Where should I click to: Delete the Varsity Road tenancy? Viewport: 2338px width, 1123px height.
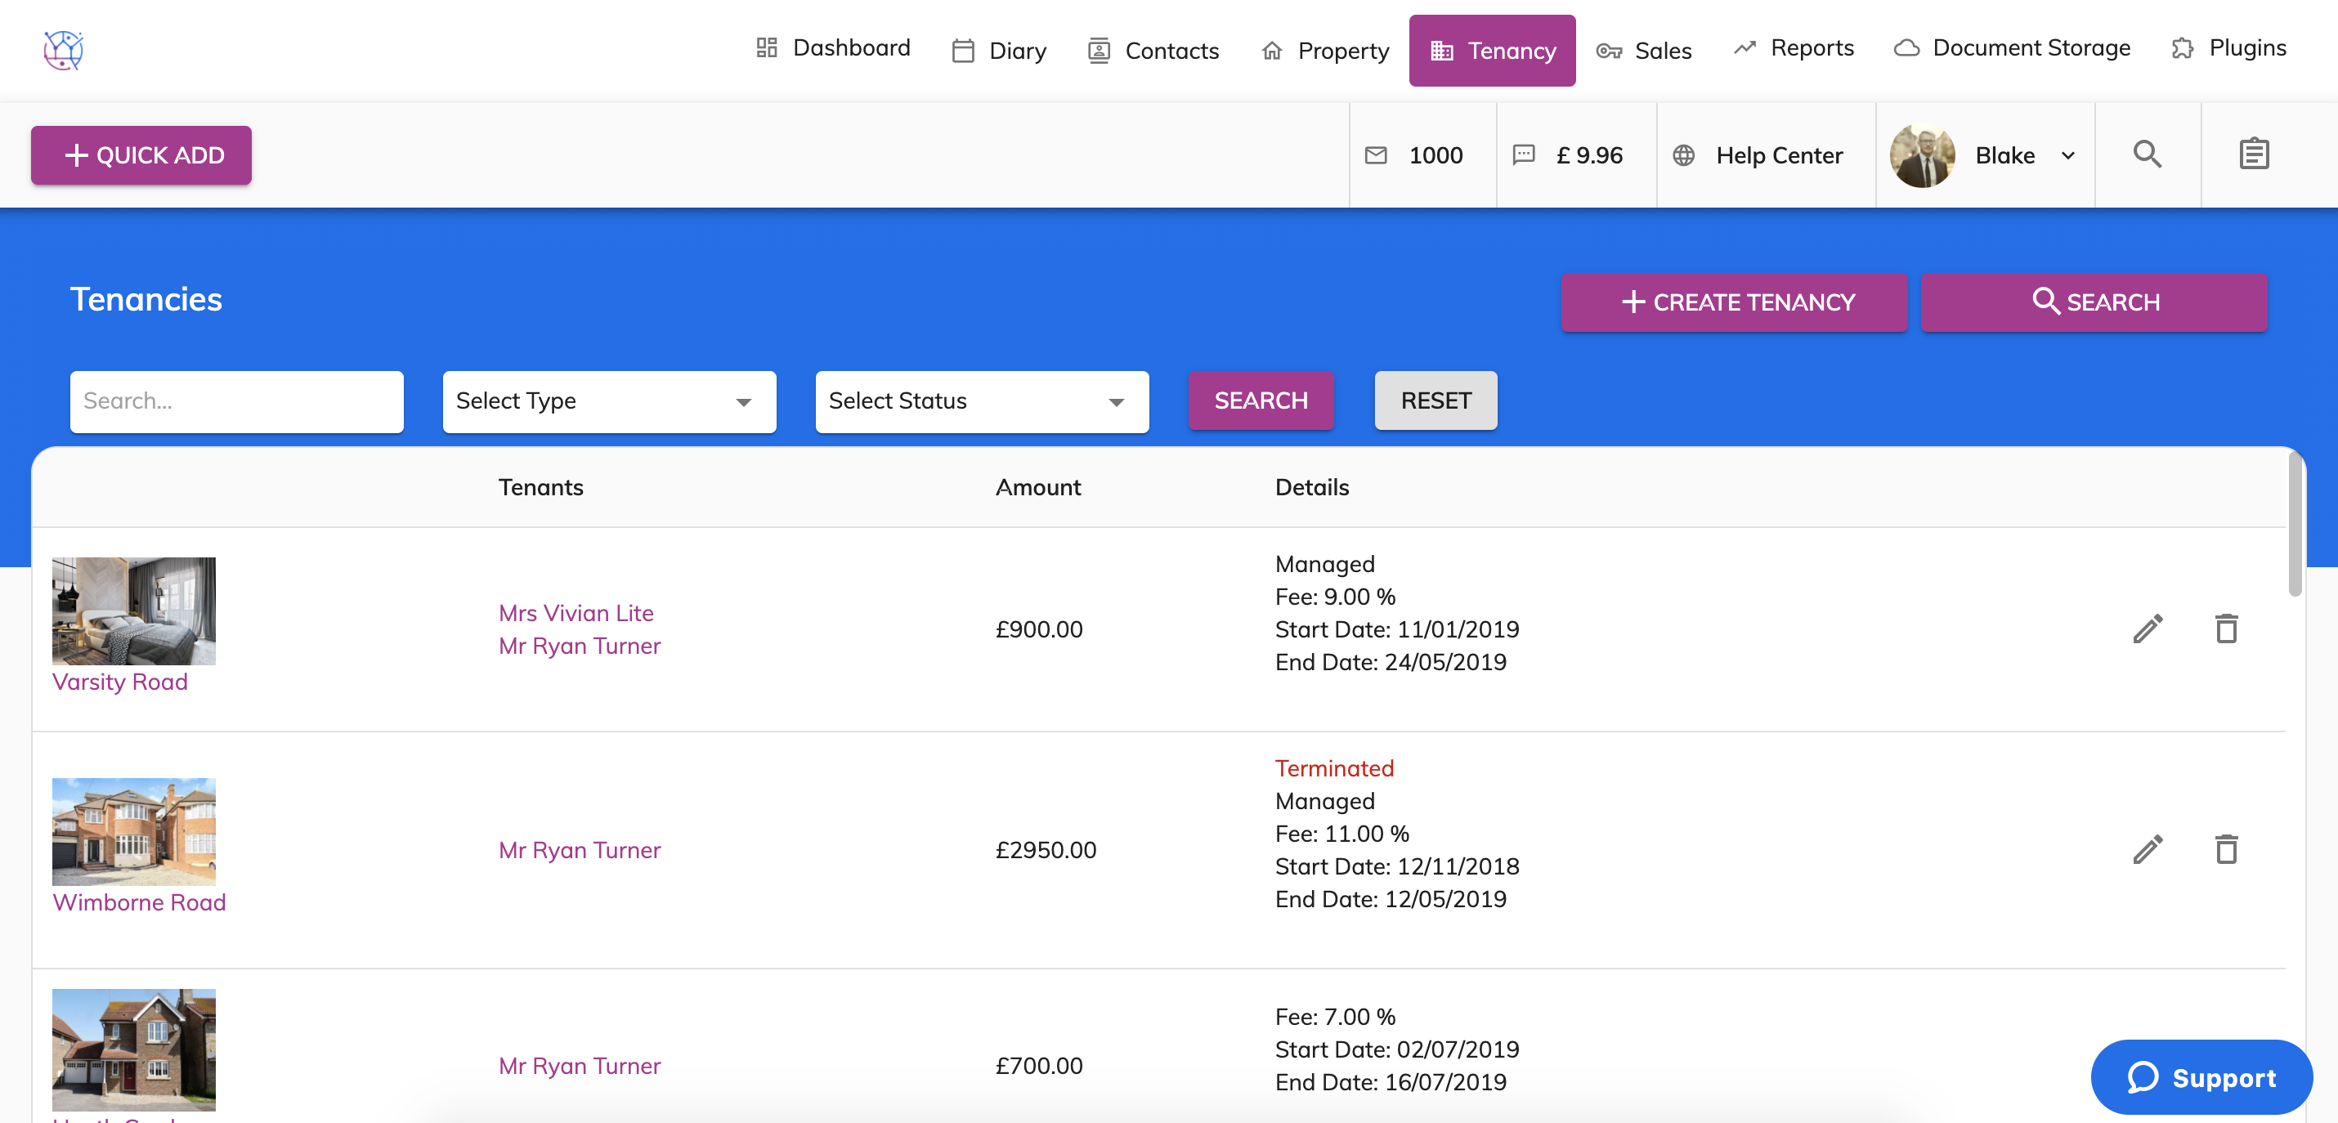(2225, 629)
